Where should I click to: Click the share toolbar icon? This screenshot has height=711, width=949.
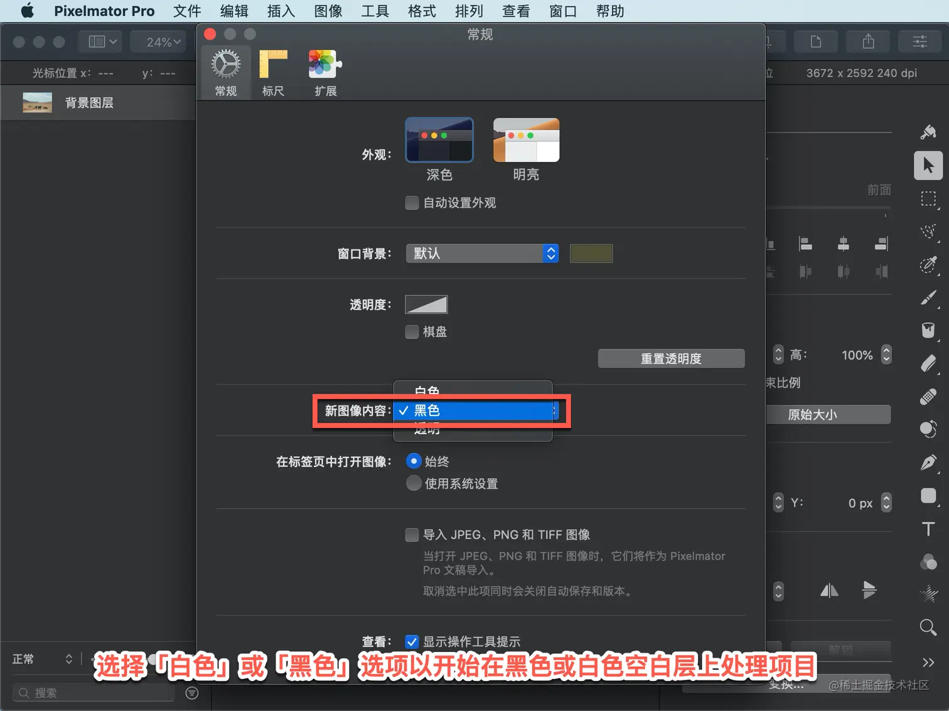[x=868, y=41]
